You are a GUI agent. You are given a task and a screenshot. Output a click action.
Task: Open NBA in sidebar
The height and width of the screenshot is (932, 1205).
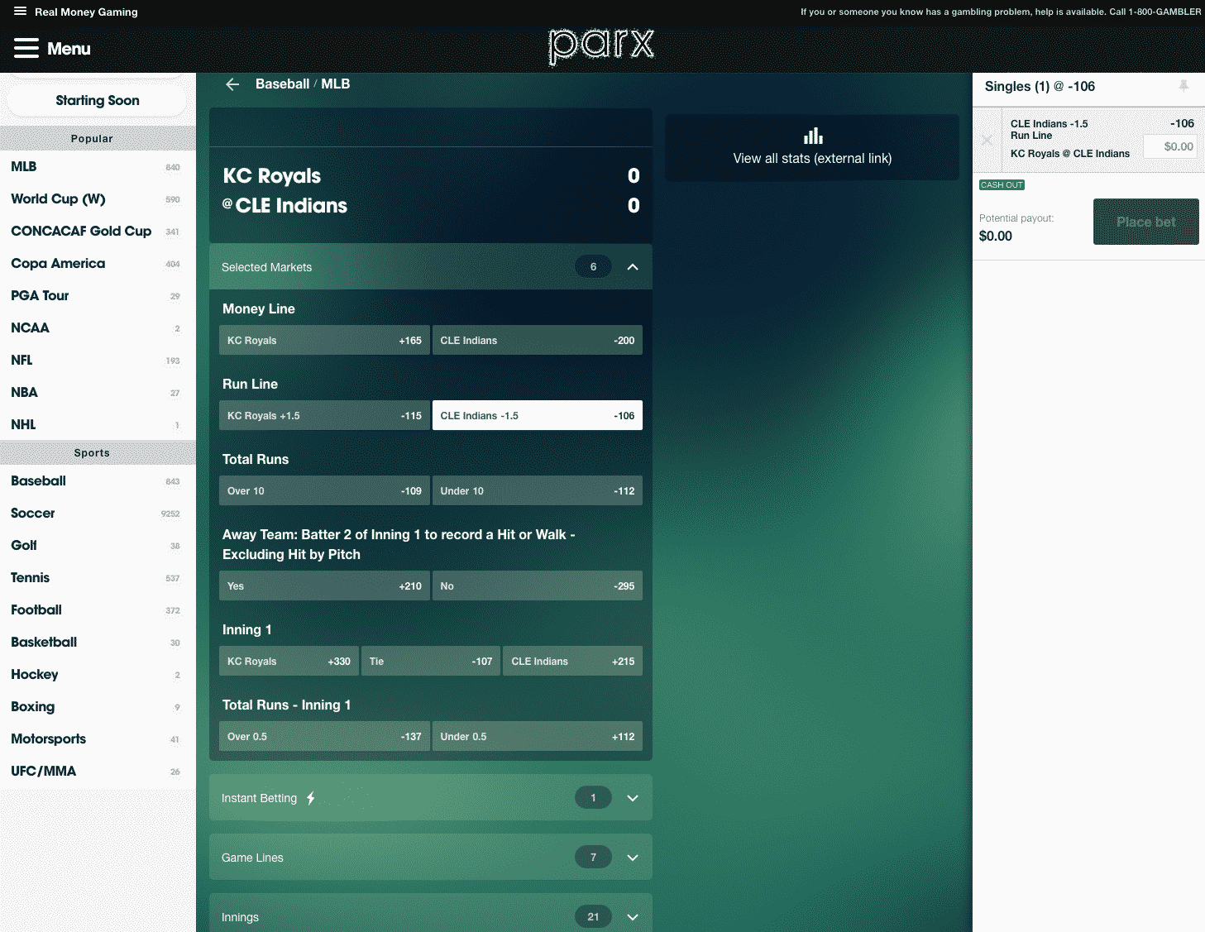[x=98, y=393]
